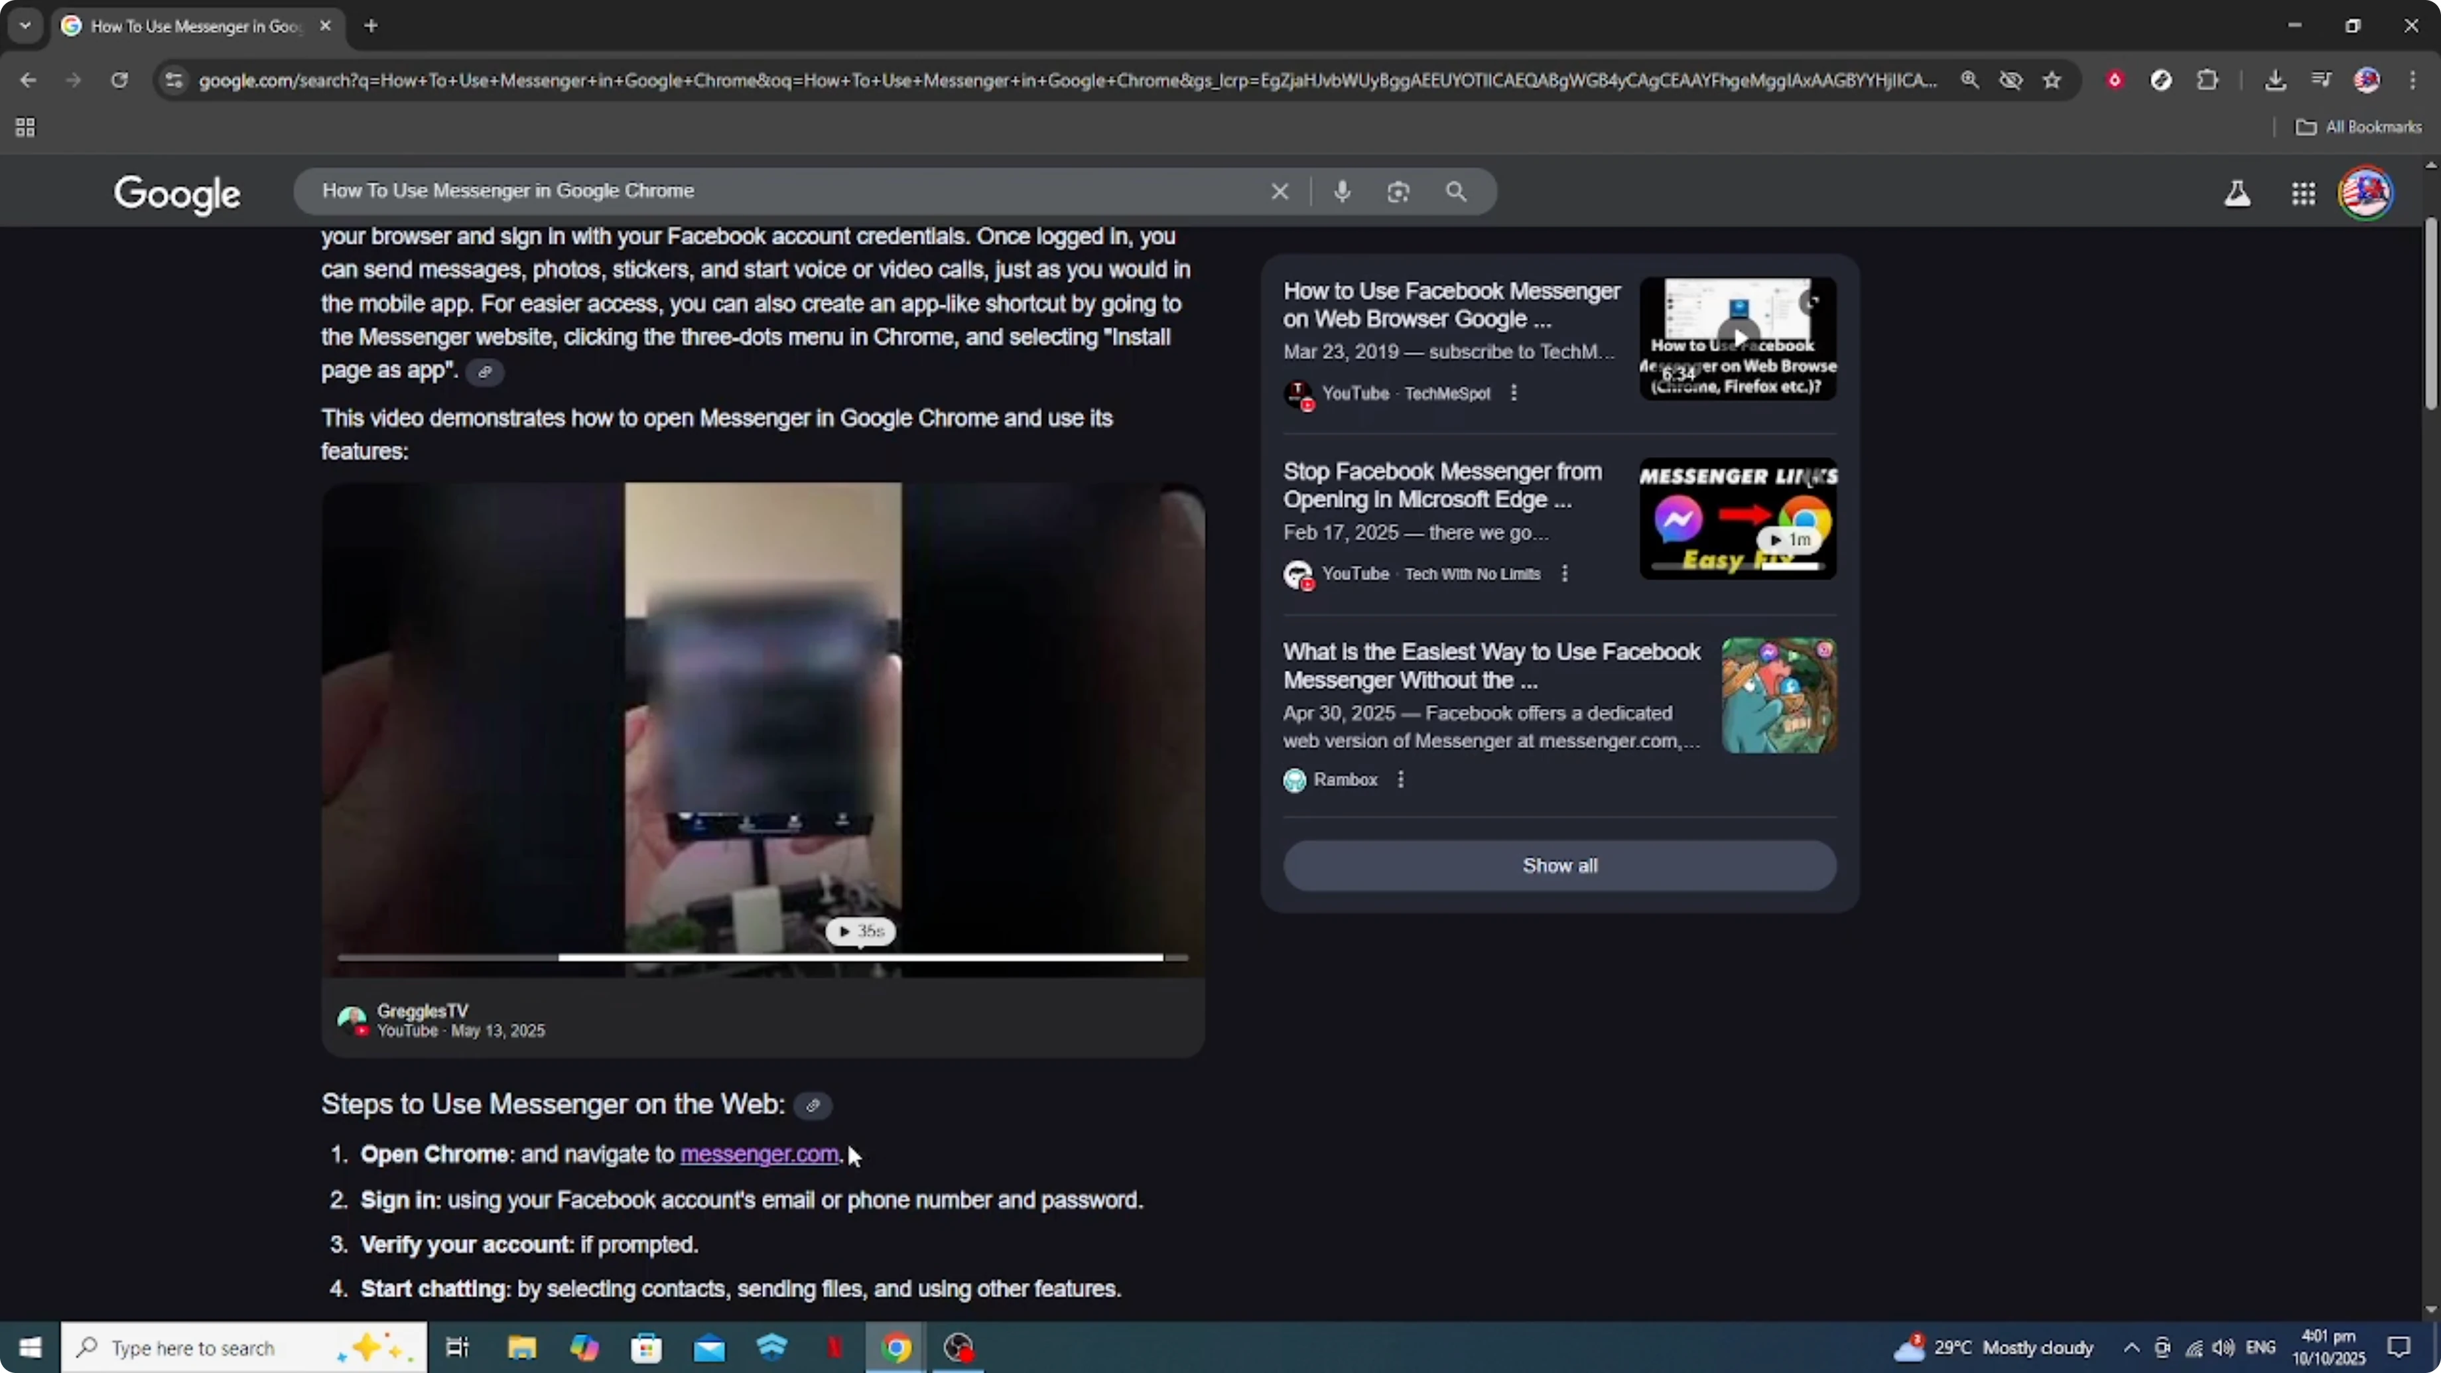Image resolution: width=2441 pixels, height=1373 pixels.
Task: Open Google Lens camera search icon
Action: [1399, 192]
